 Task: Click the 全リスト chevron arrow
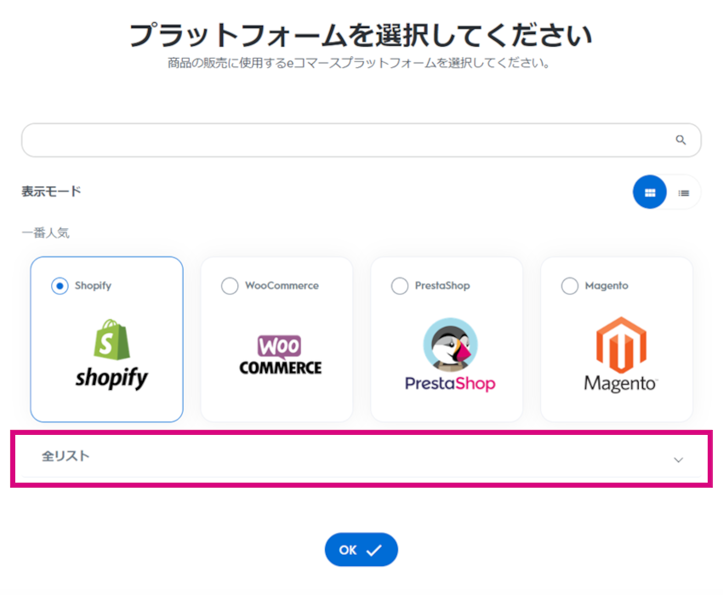click(678, 460)
